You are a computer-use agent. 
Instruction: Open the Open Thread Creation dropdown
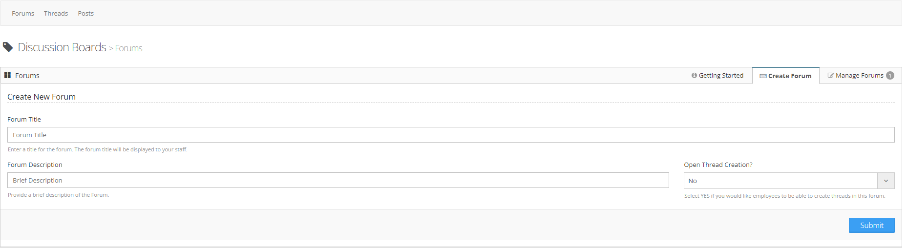(x=780, y=181)
